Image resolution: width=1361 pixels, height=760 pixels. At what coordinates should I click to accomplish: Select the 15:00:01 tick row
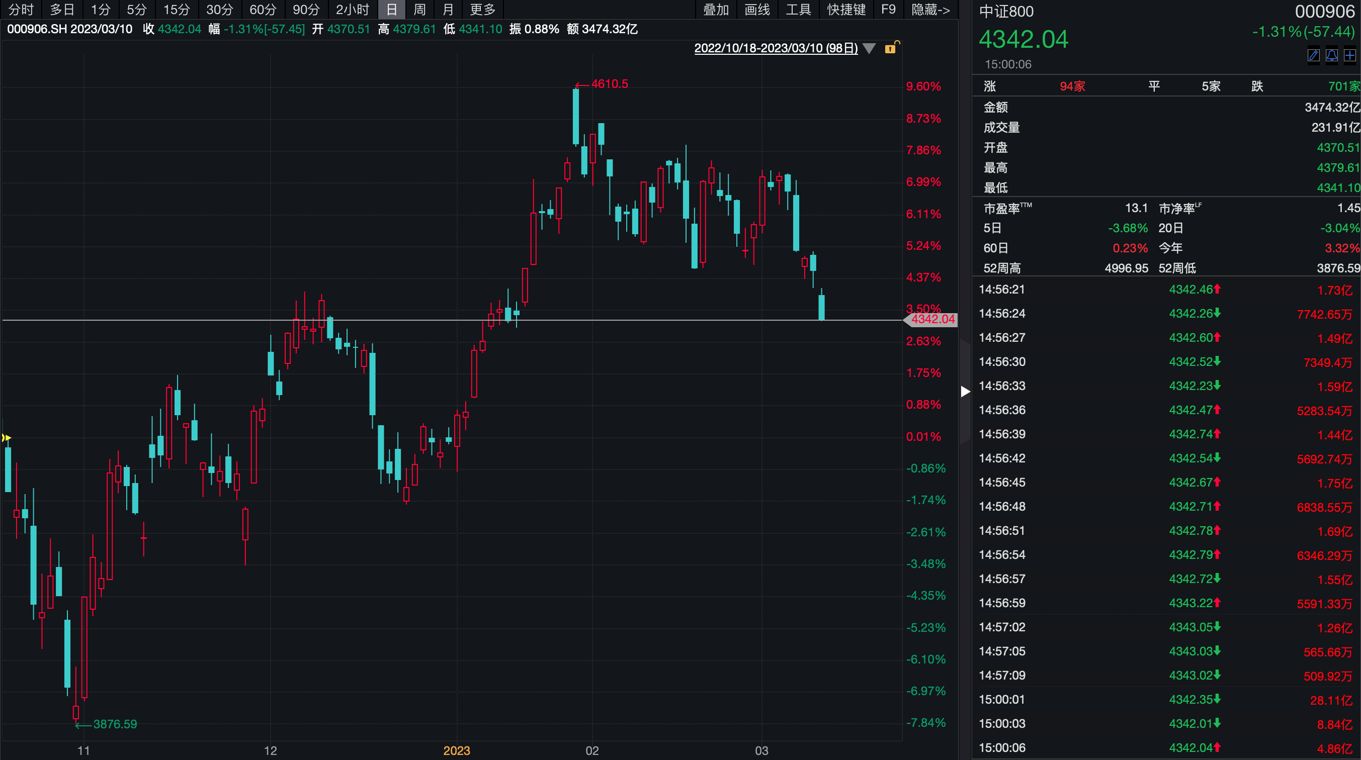(1166, 700)
